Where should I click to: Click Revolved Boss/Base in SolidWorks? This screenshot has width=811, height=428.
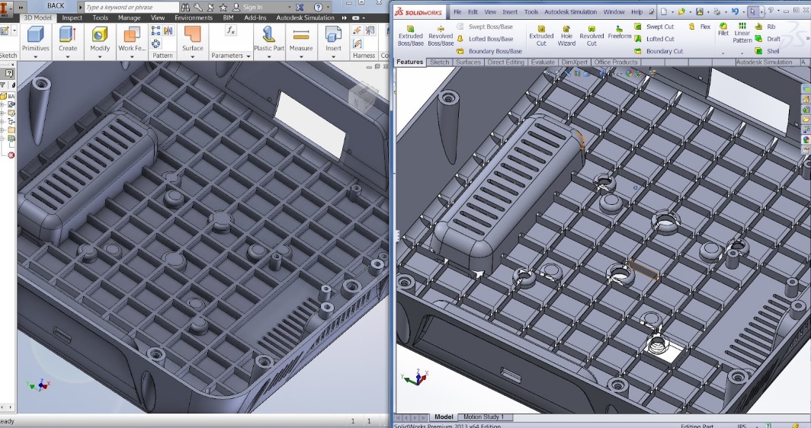click(441, 36)
